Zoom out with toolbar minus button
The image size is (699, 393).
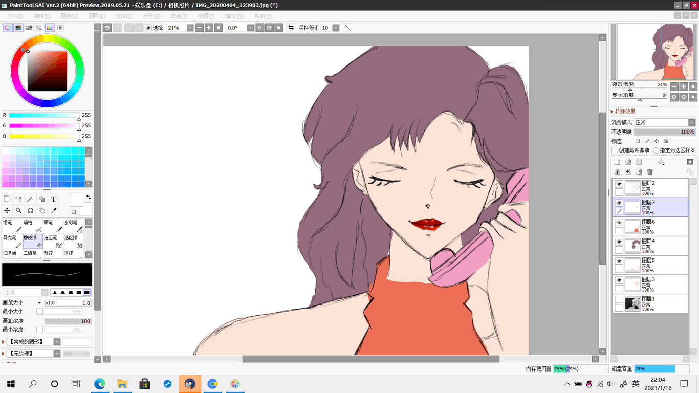pyautogui.click(x=200, y=28)
